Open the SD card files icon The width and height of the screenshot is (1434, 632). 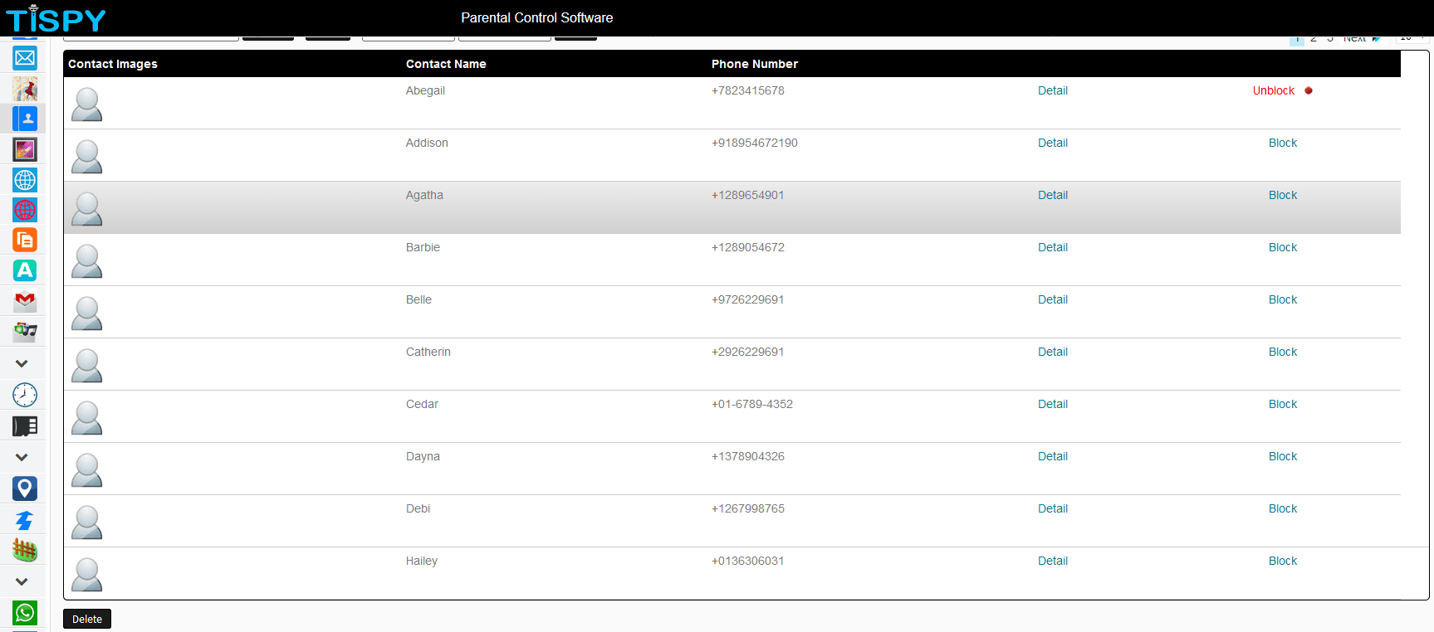[x=25, y=426]
